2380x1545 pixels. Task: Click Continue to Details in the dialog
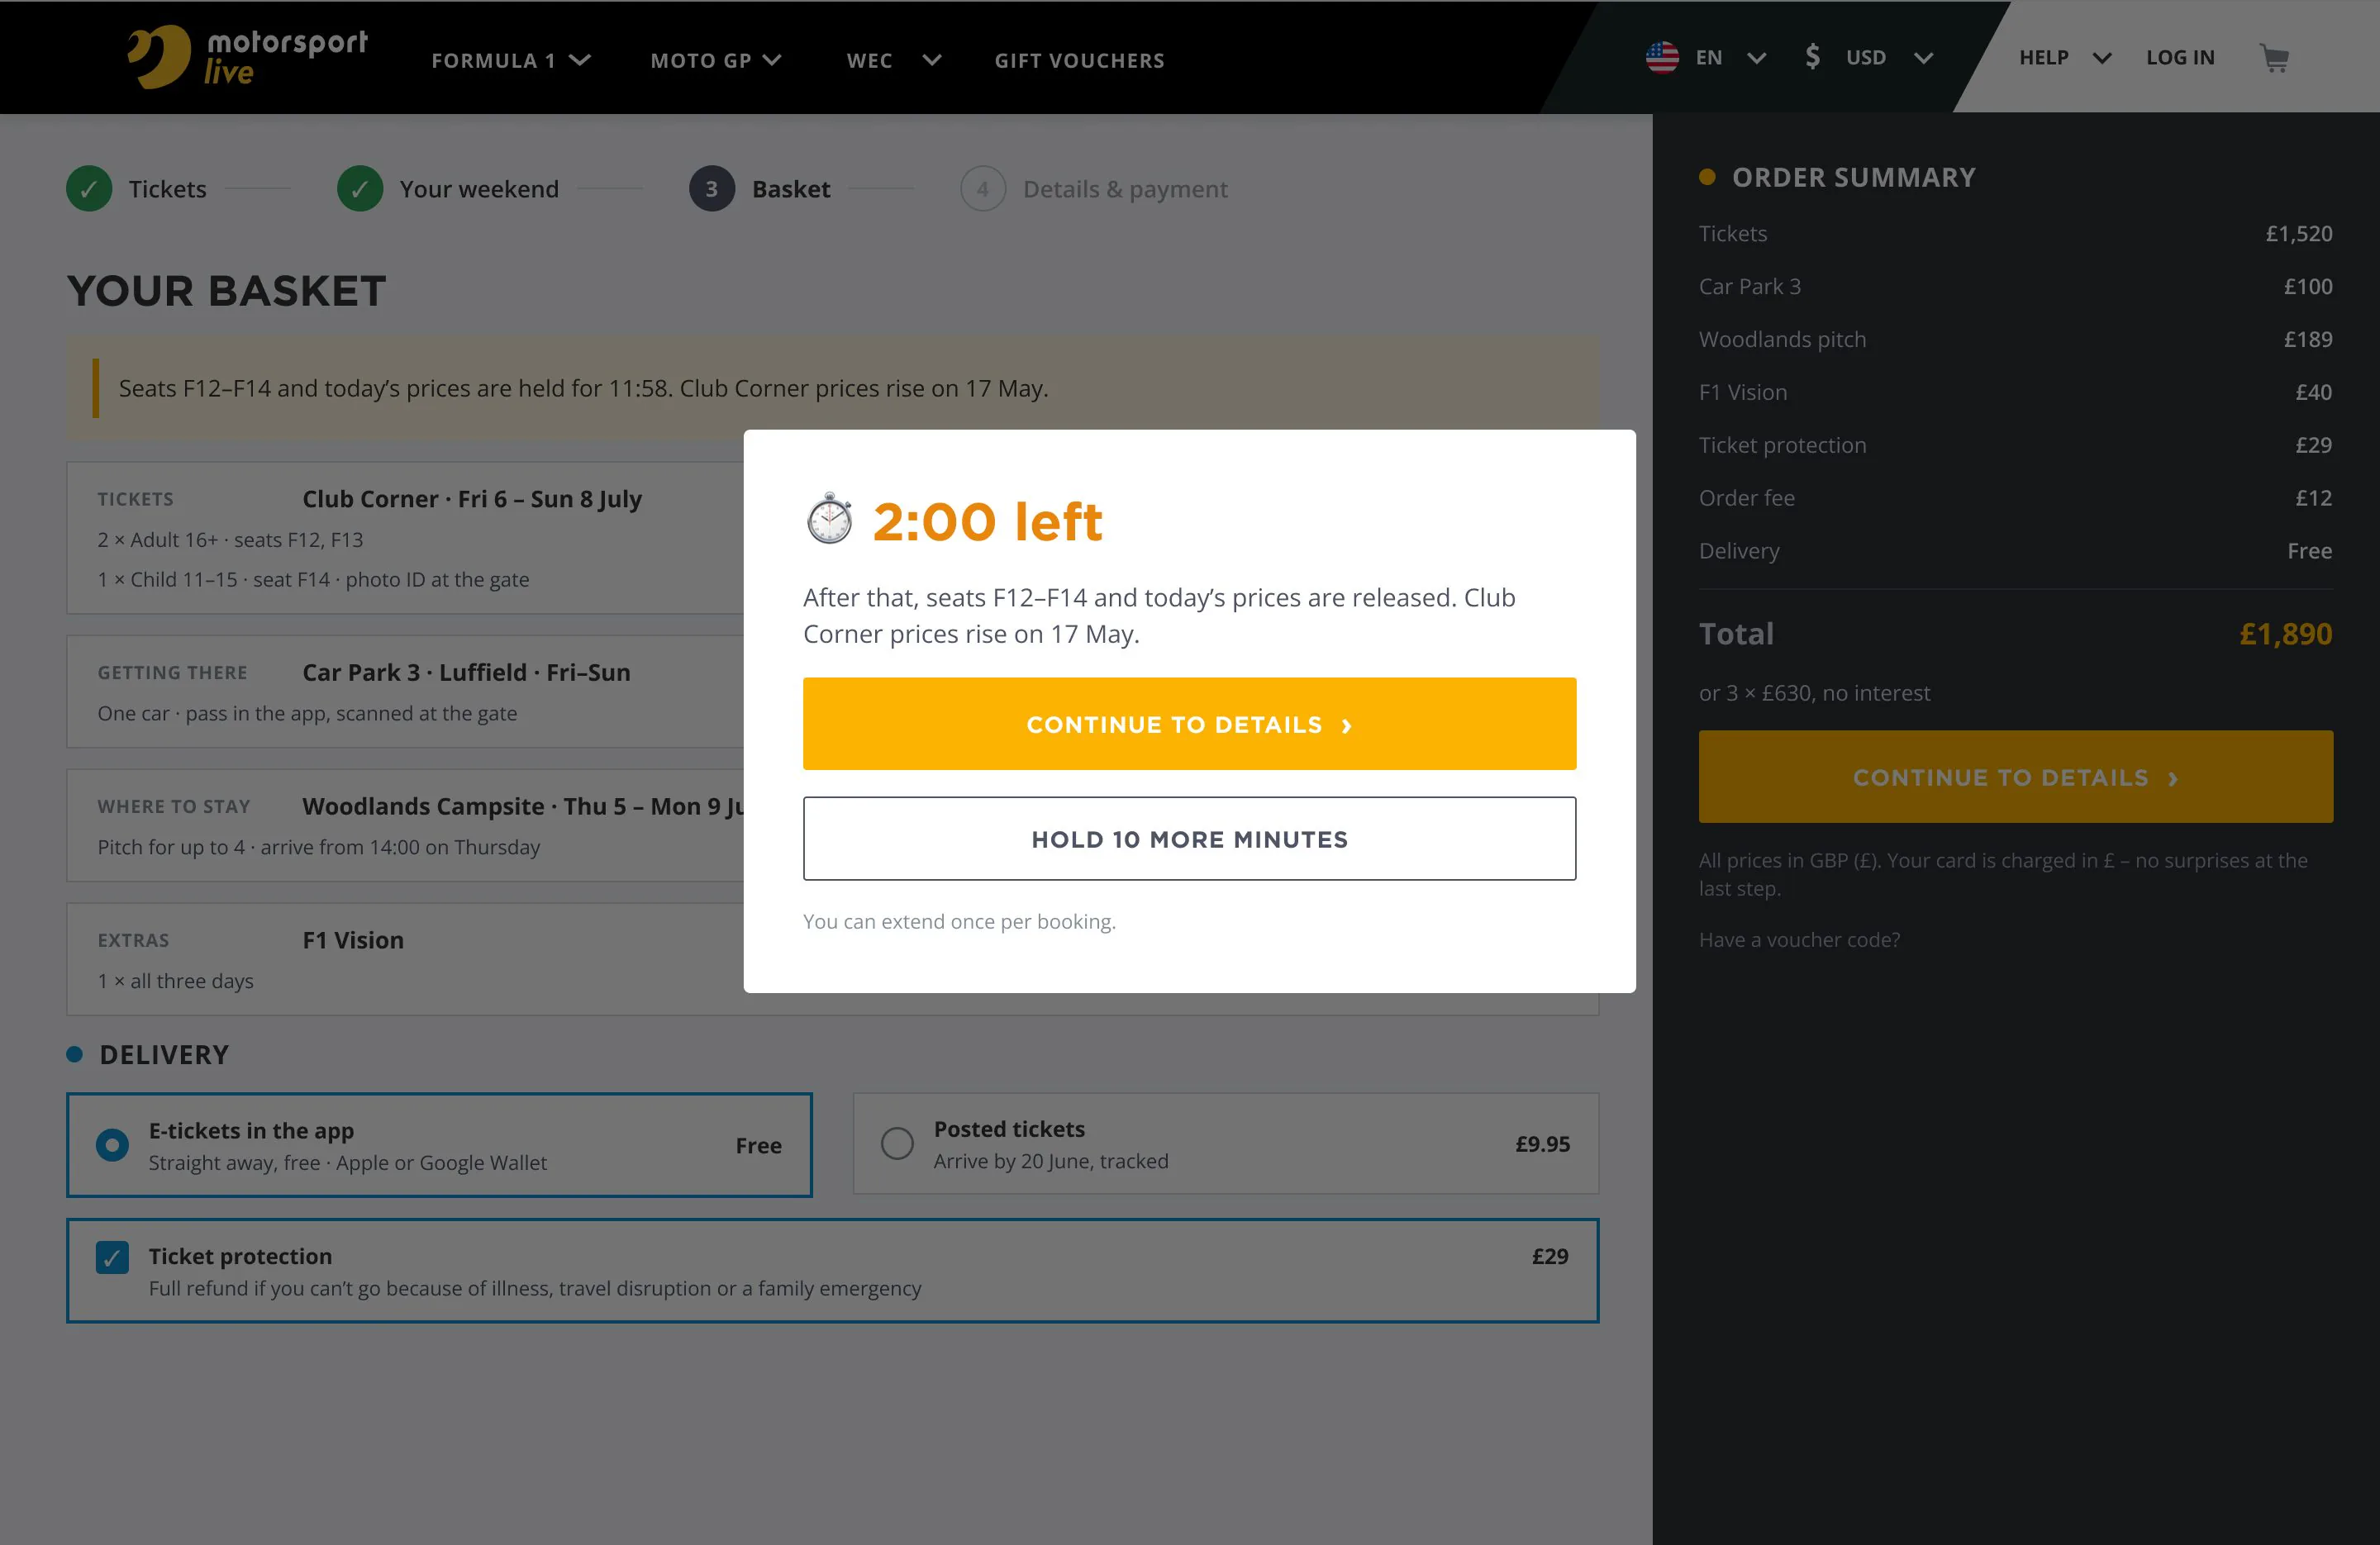(x=1189, y=724)
